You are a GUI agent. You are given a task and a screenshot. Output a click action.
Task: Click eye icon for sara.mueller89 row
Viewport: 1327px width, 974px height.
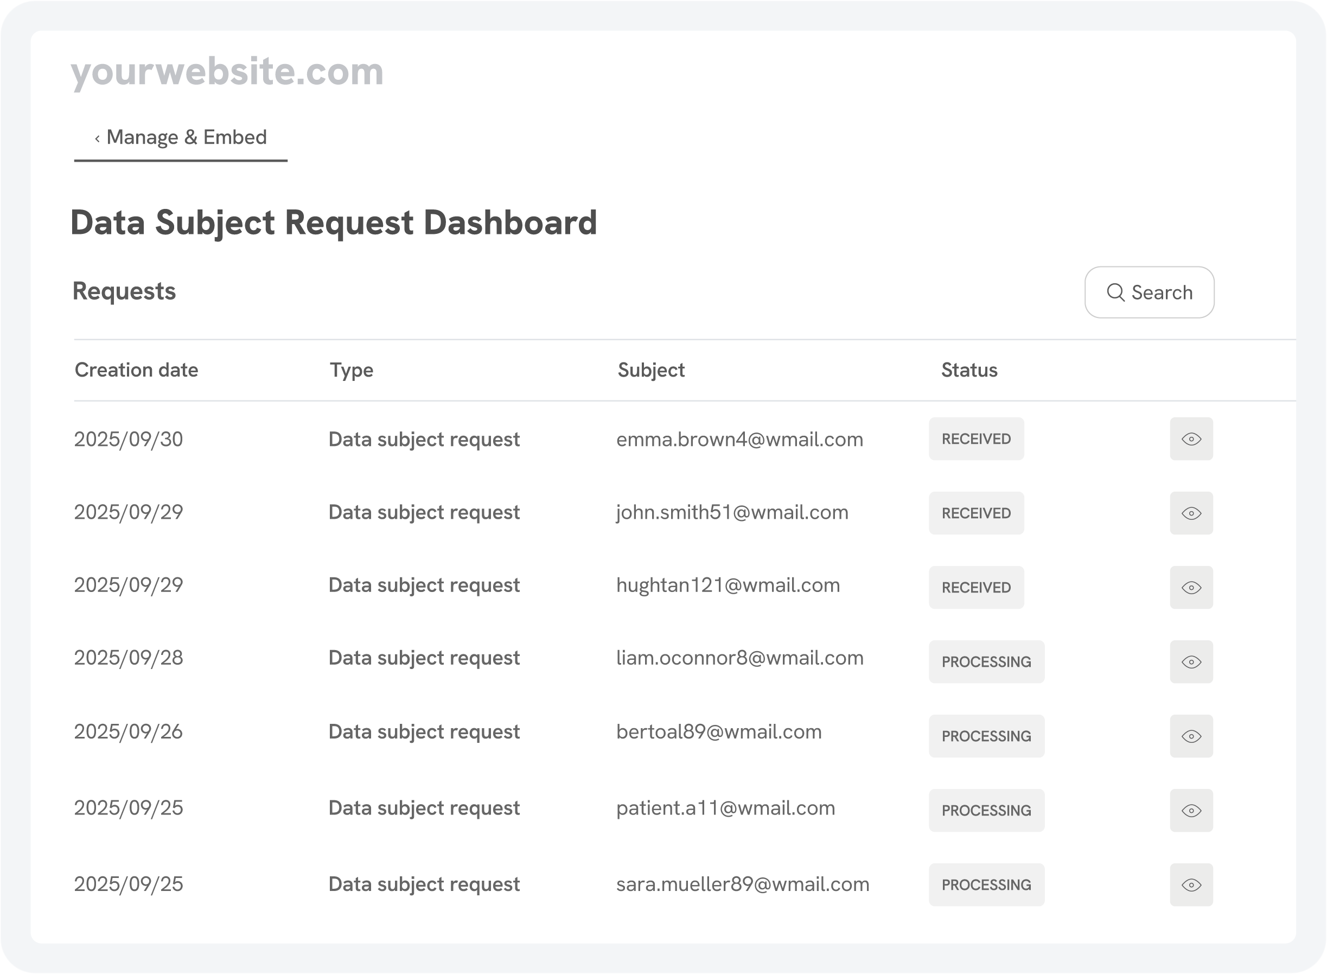(1191, 885)
